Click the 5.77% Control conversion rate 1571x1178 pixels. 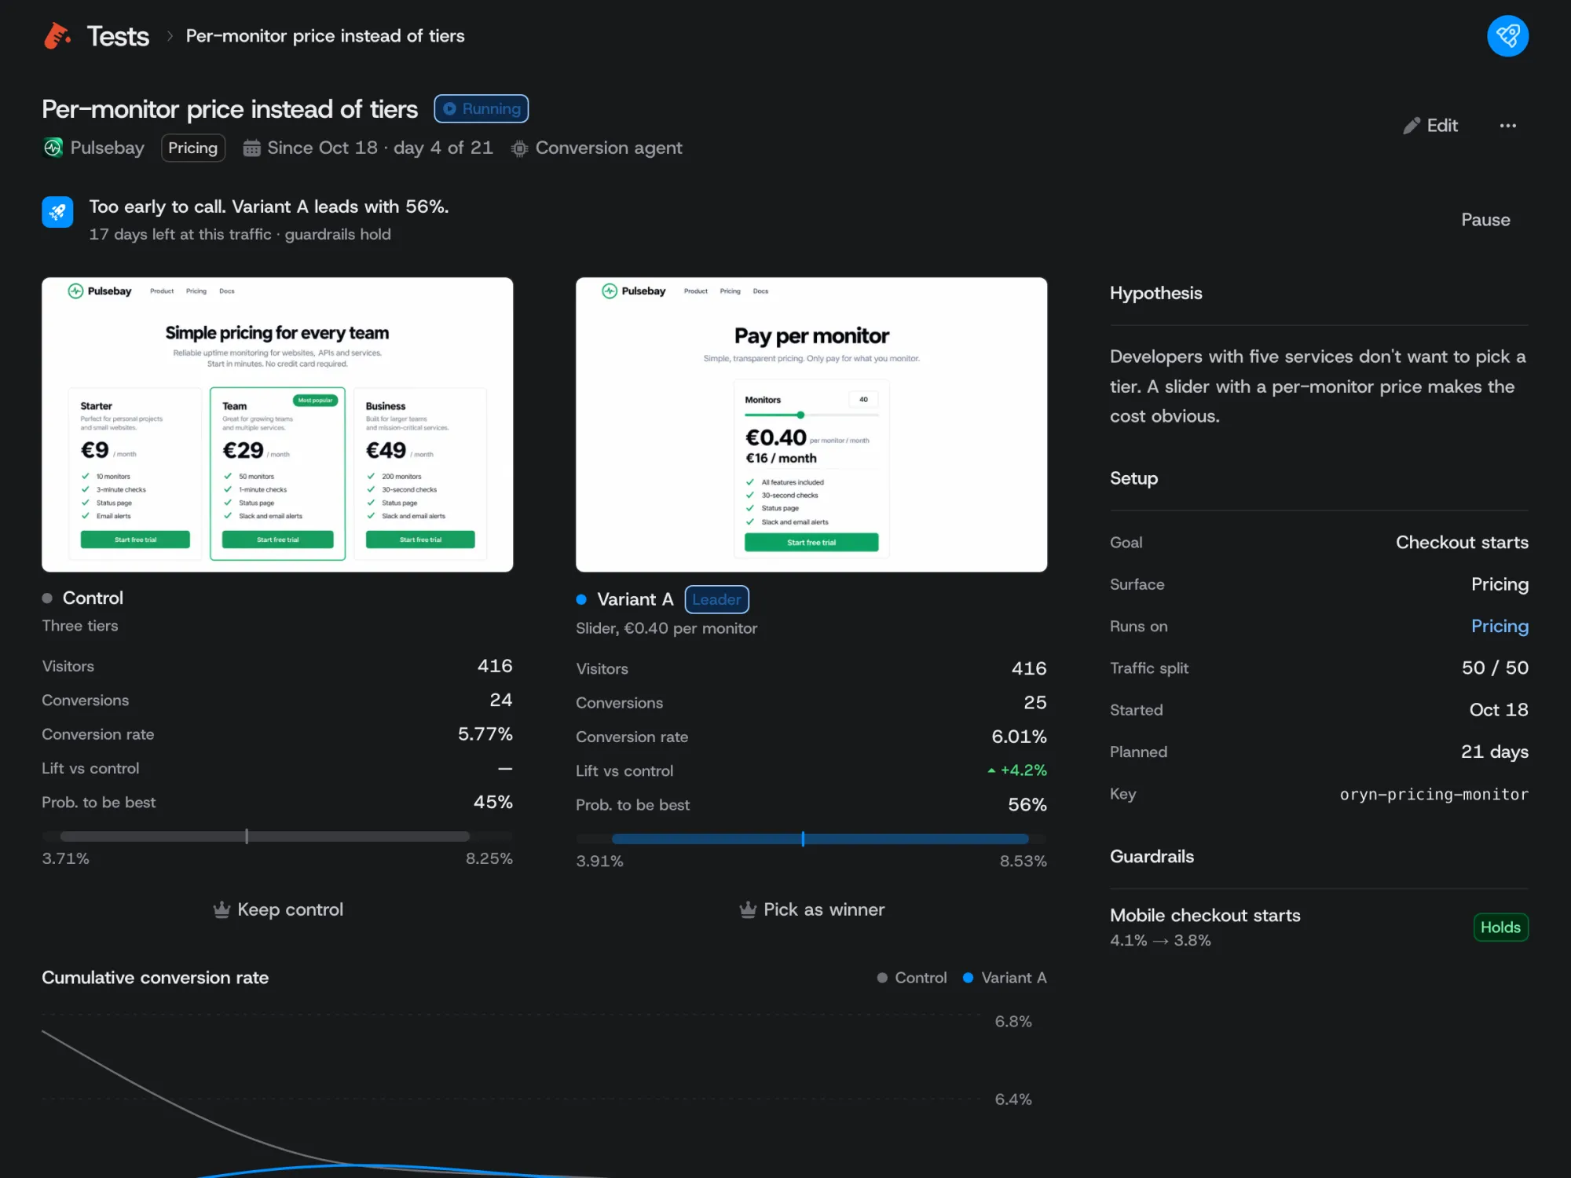485,734
